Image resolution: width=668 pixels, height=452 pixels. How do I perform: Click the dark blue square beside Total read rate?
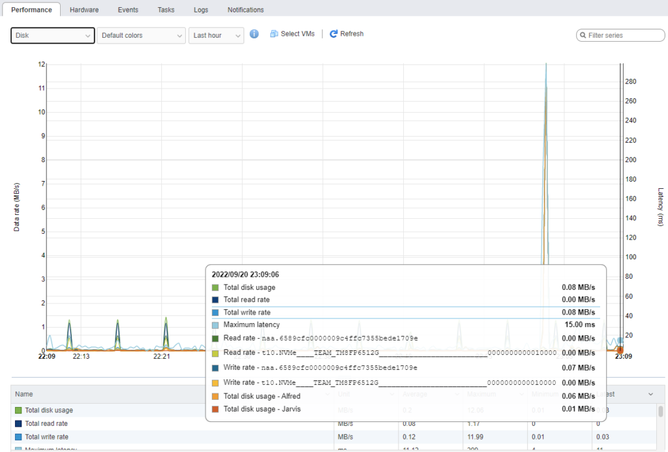[x=216, y=300]
